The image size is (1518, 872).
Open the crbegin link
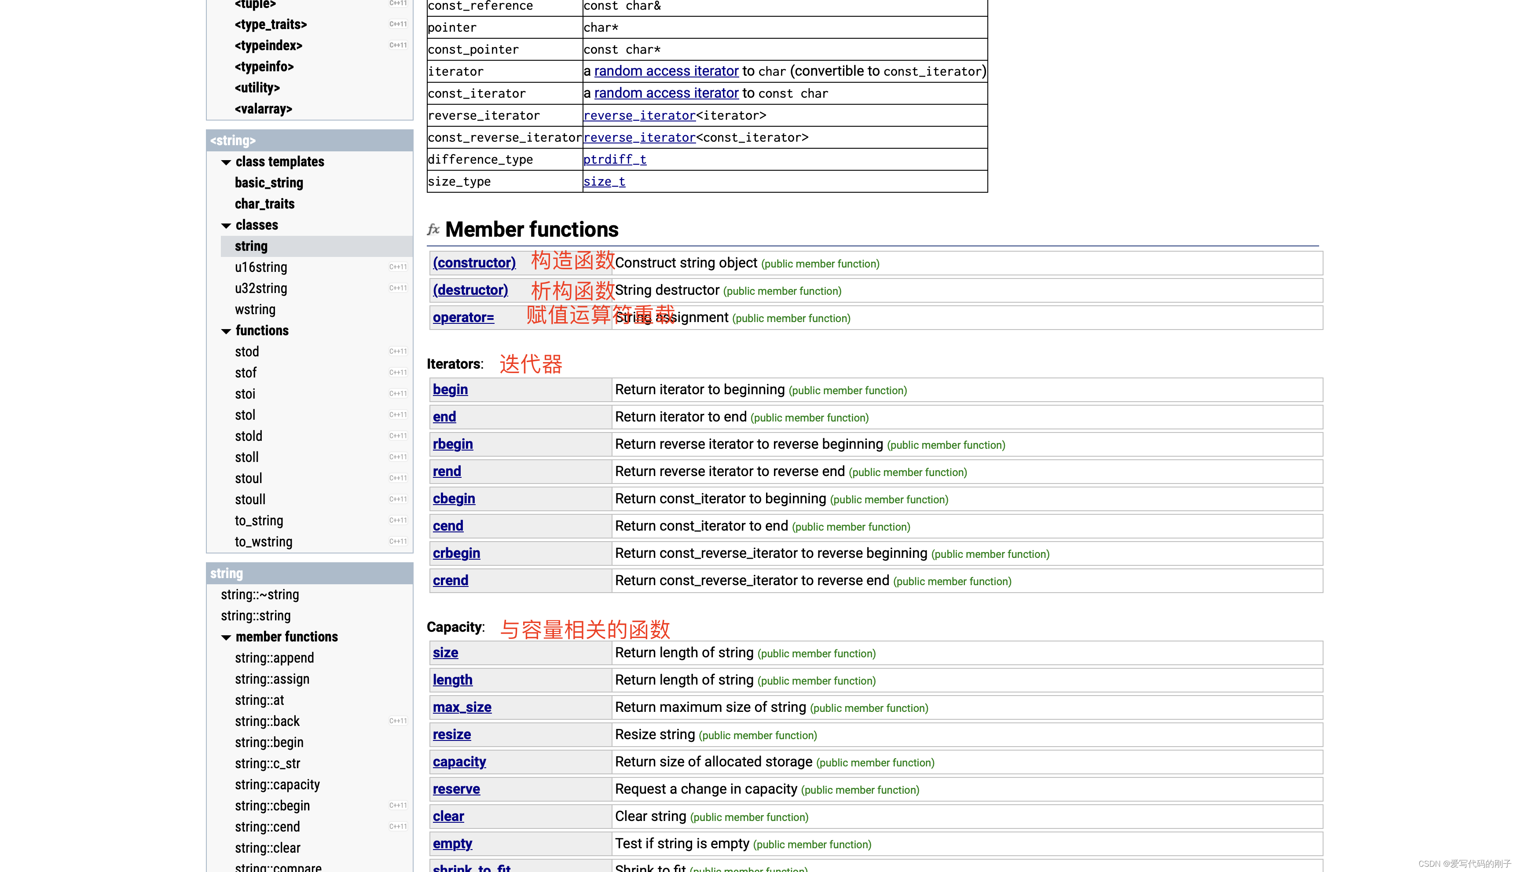[456, 553]
